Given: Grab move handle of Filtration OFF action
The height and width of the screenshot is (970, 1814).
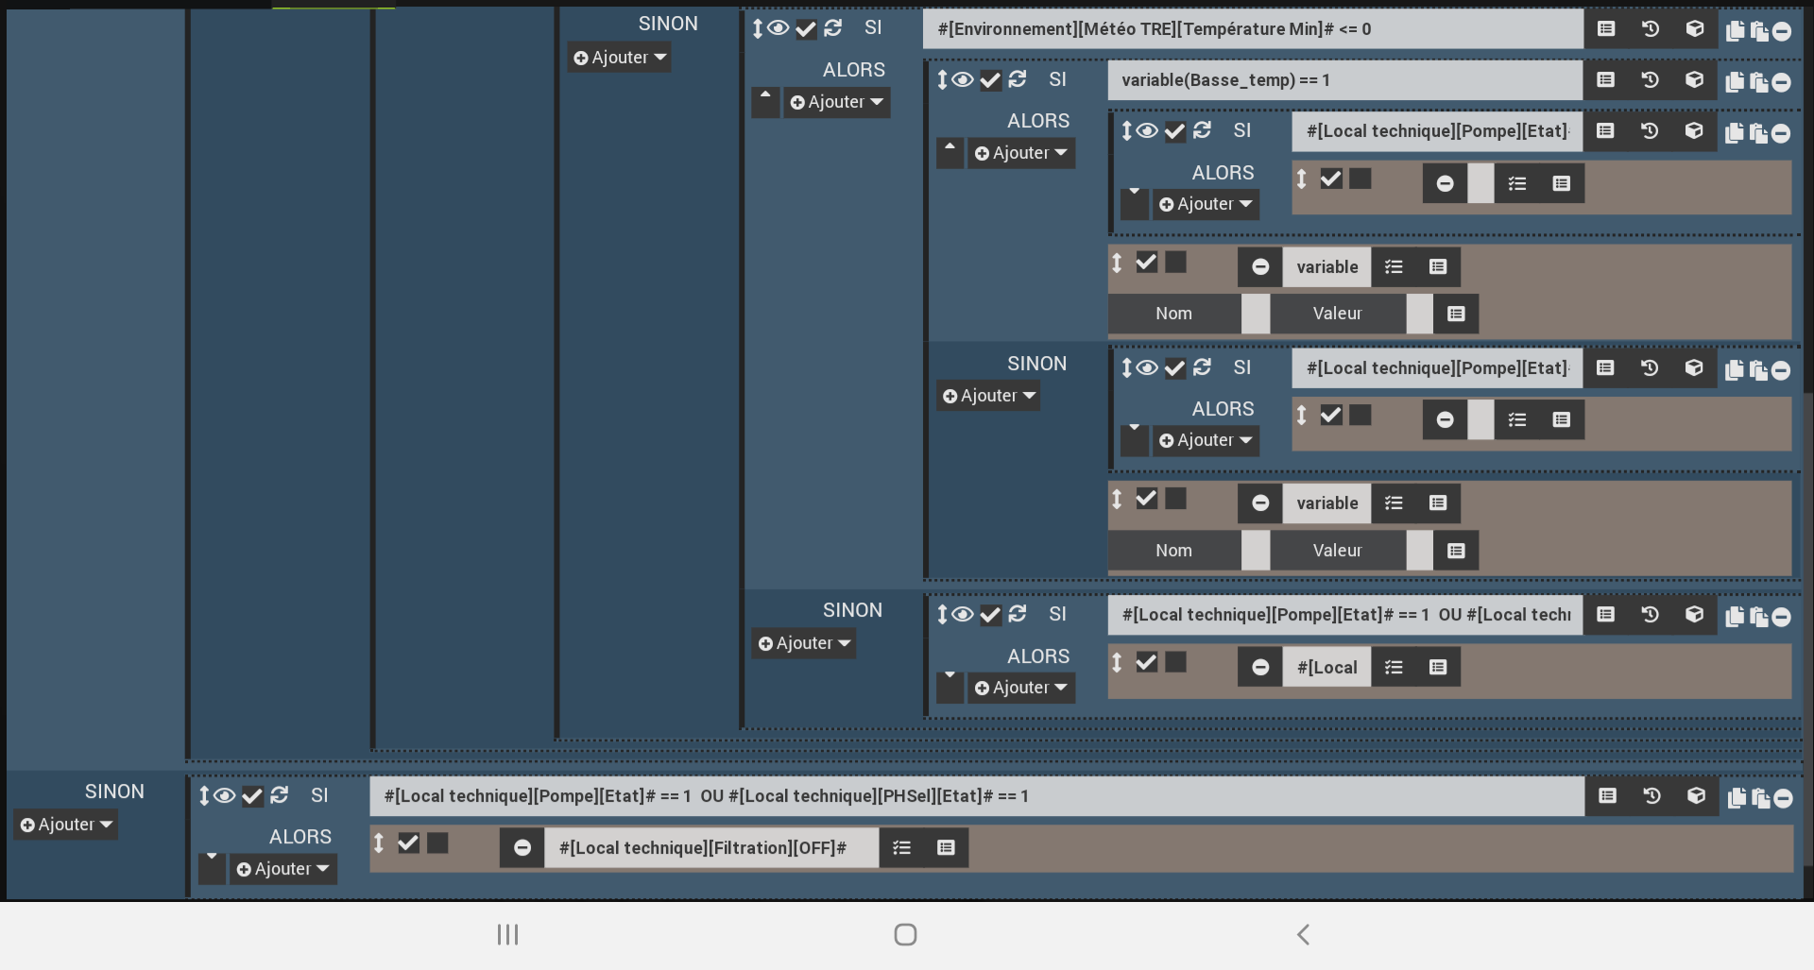Looking at the screenshot, I should coord(379,842).
